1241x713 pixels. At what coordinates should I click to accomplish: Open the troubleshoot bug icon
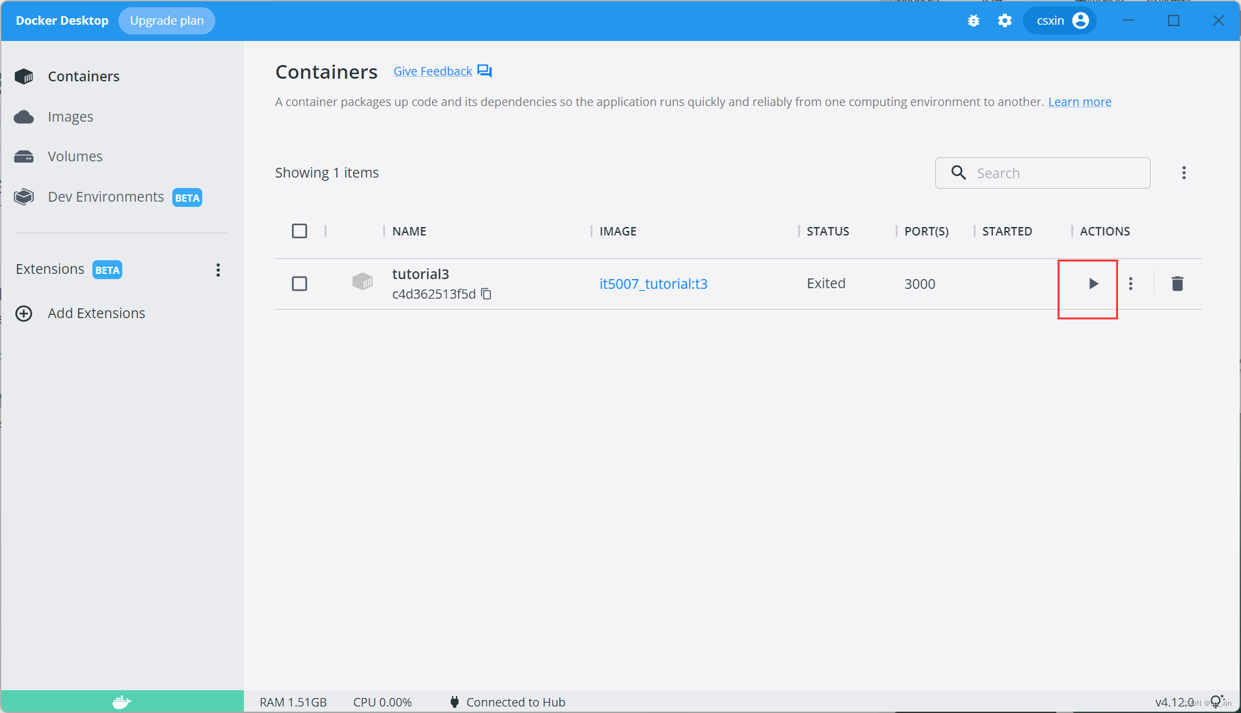click(973, 21)
